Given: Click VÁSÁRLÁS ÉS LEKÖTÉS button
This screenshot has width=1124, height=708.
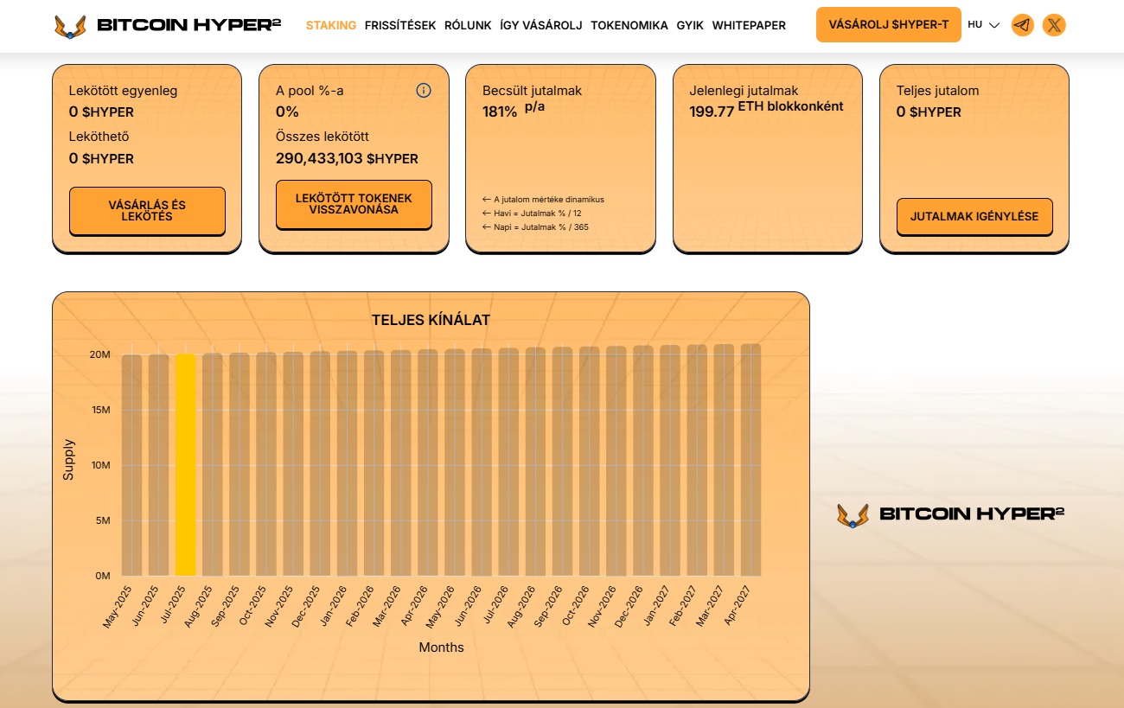Looking at the screenshot, I should 147,211.
